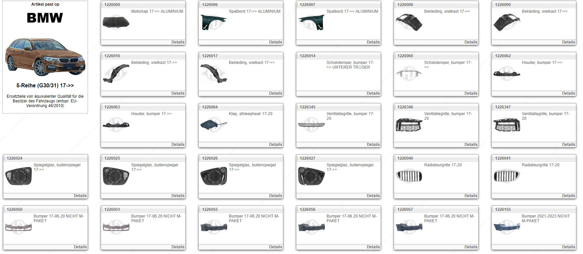The height and width of the screenshot is (254, 583).
Task: Click front bumper picture for 1226051
Action: point(116,227)
